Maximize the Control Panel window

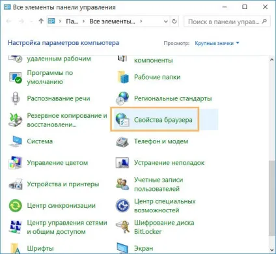click(245, 7)
